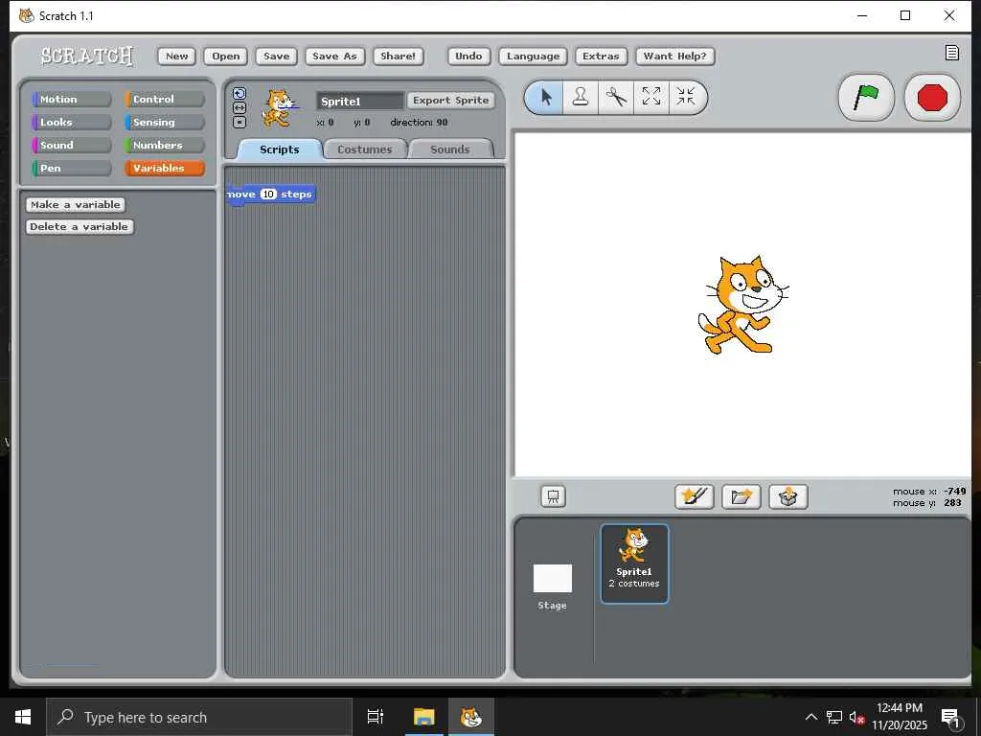Edit the Sprite1 name field

[x=360, y=101]
